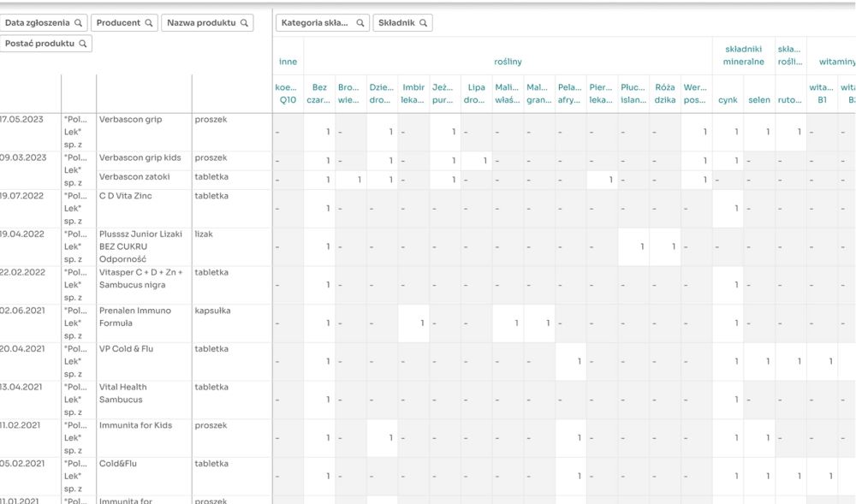Select the 'rośliny' category header
This screenshot has height=504, width=856.
(508, 62)
